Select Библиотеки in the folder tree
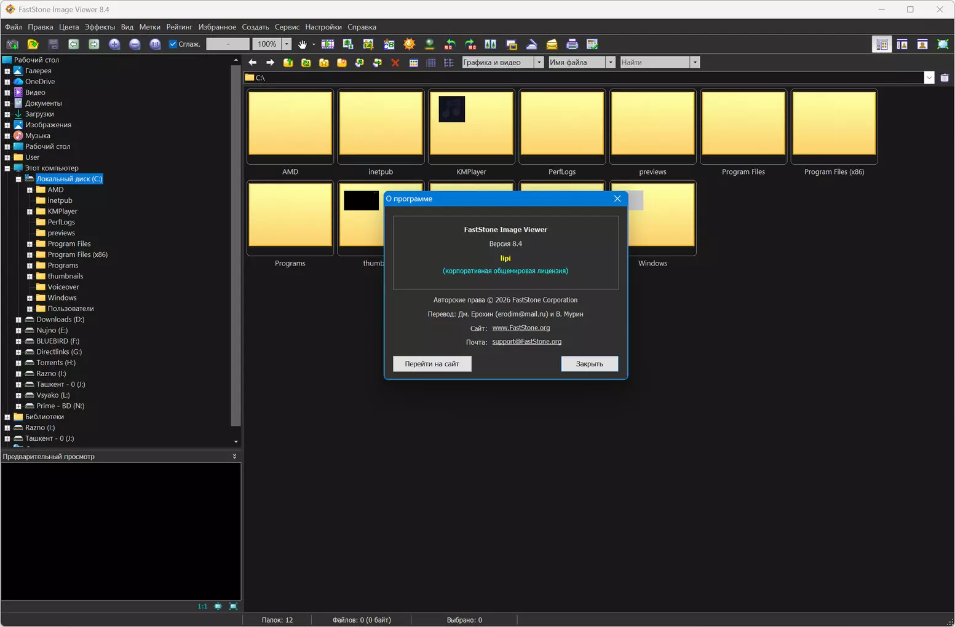955x627 pixels. tap(44, 417)
